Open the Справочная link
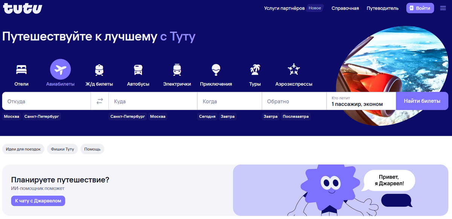Viewport: 452px width, 219px height. click(x=345, y=8)
